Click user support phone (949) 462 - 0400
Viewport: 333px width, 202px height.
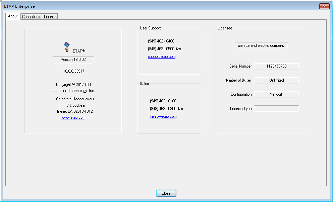point(161,41)
